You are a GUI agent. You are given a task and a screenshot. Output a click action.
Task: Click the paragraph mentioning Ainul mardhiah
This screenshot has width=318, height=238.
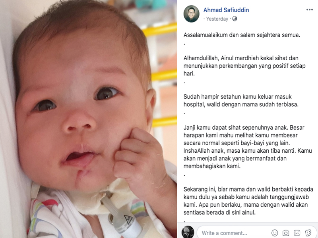[244, 66]
